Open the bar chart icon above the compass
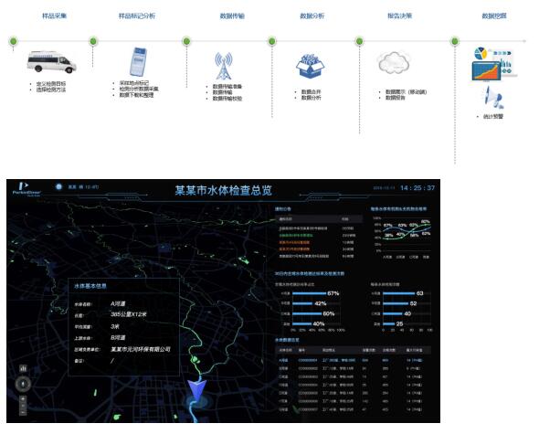Viewport: 539px width, 434px height. [x=23, y=368]
